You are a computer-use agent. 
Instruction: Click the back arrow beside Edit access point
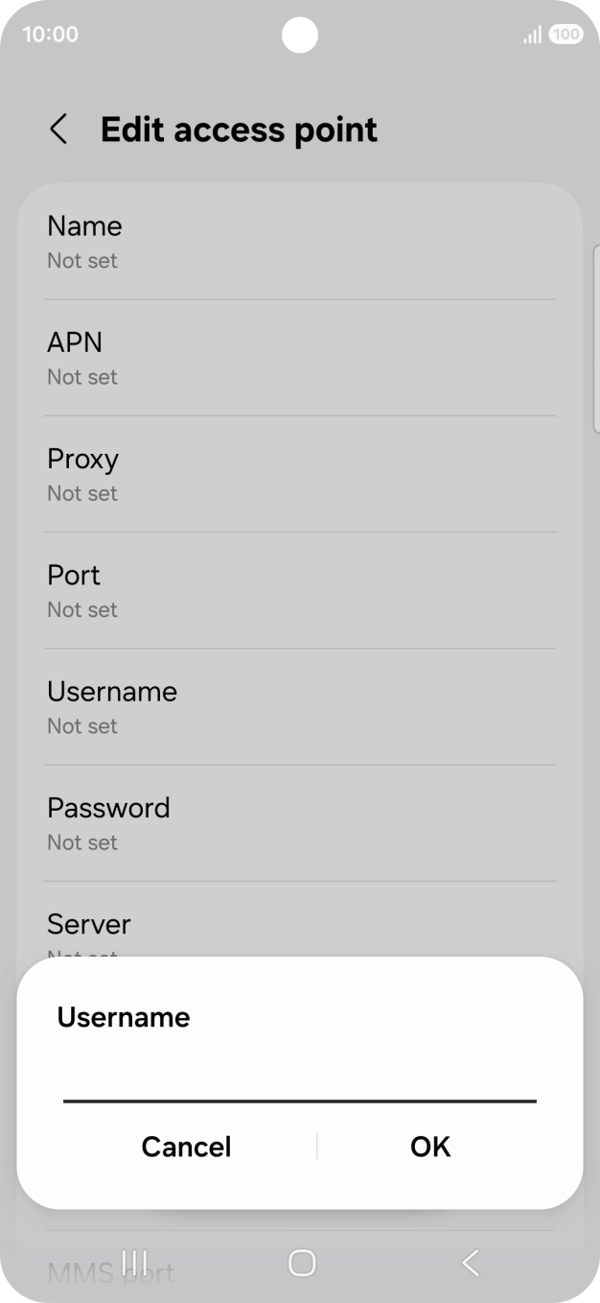[x=58, y=129]
